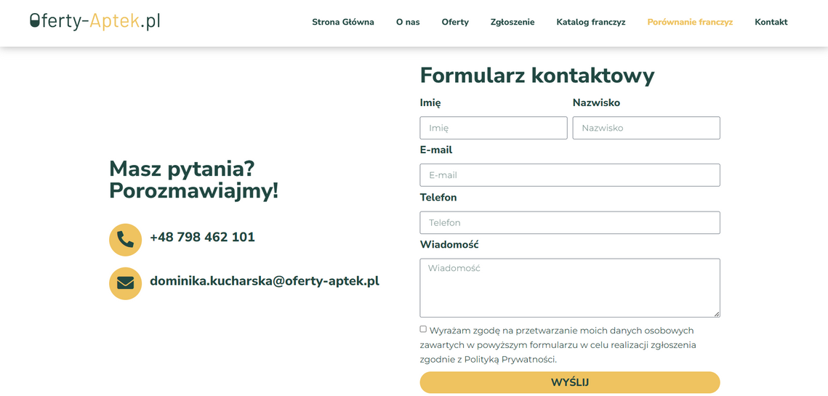Image resolution: width=828 pixels, height=396 pixels.
Task: Select the E-mail input field
Action: pos(569,175)
